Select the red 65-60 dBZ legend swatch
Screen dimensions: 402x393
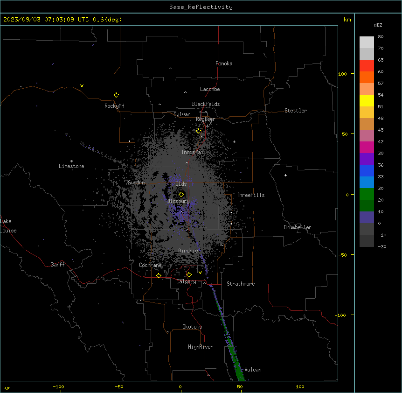[x=367, y=65]
